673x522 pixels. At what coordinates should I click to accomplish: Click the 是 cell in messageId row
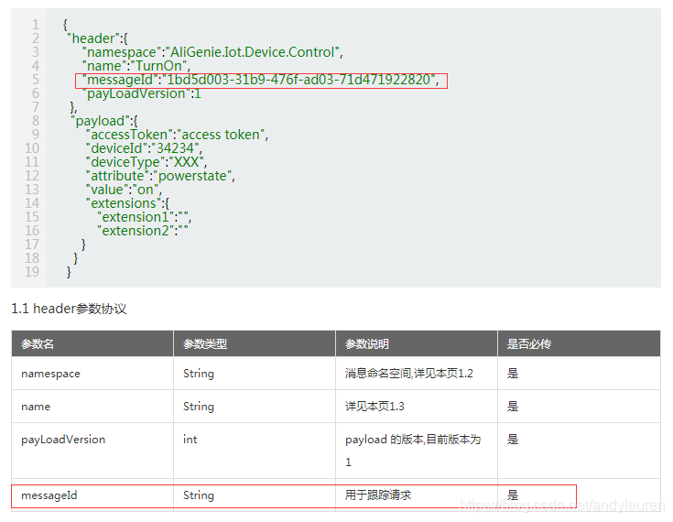tap(579, 495)
